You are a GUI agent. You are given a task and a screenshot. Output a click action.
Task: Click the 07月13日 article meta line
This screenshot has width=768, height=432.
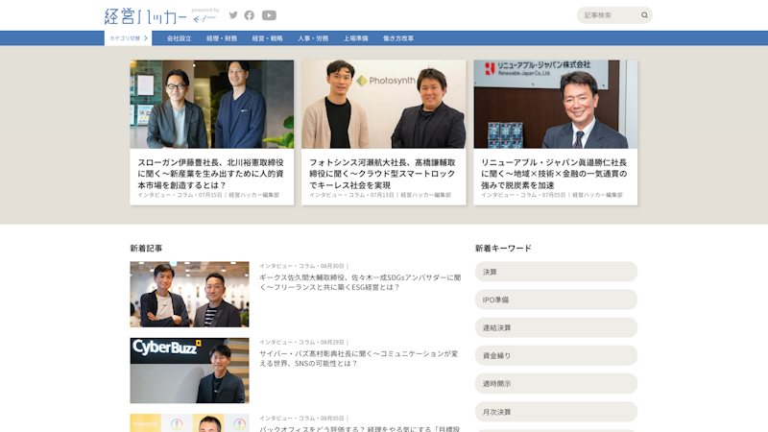[x=380, y=195]
